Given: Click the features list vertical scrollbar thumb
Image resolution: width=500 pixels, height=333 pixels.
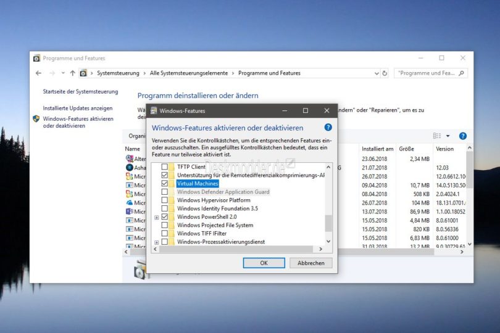Looking at the screenshot, I should click(x=328, y=222).
